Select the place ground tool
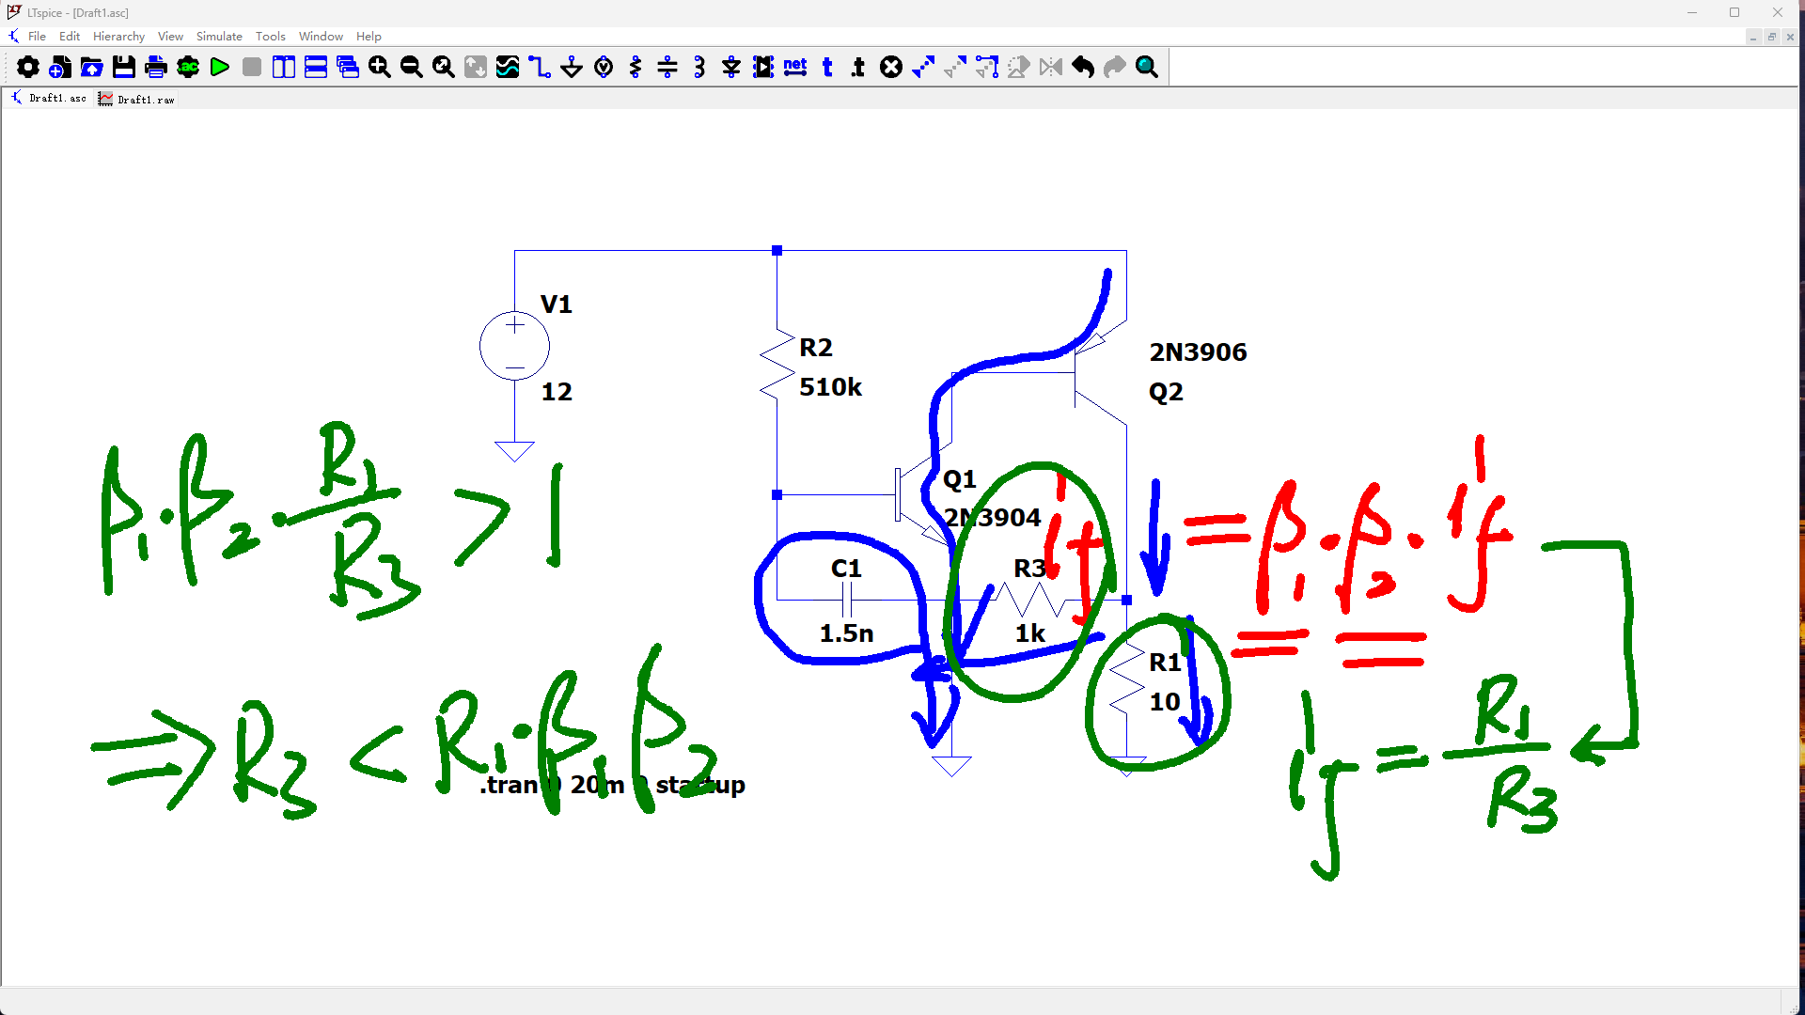 [572, 67]
